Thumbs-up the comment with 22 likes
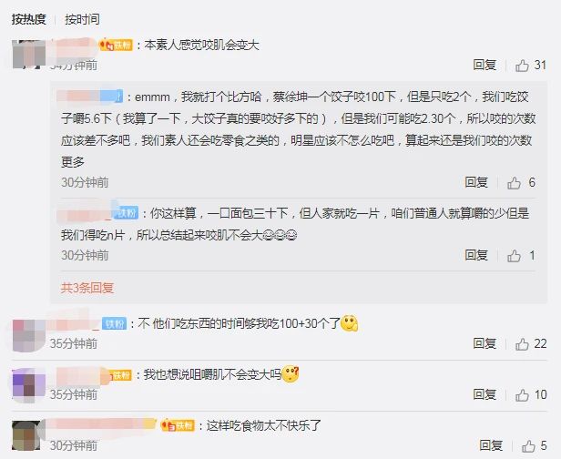Viewport: 561px width, 459px height. tap(522, 344)
